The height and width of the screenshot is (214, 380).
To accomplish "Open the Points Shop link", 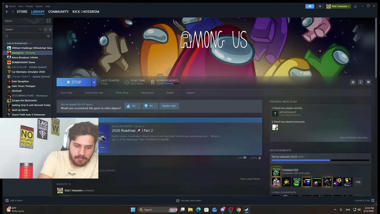I will click(122, 93).
